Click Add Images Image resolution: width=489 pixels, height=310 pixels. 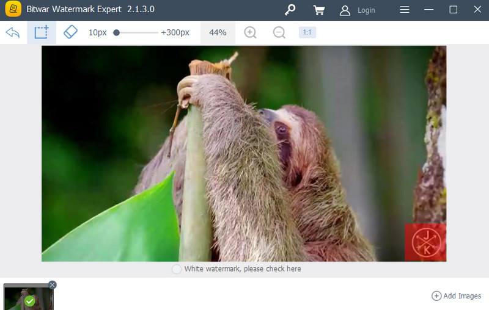pyautogui.click(x=457, y=296)
